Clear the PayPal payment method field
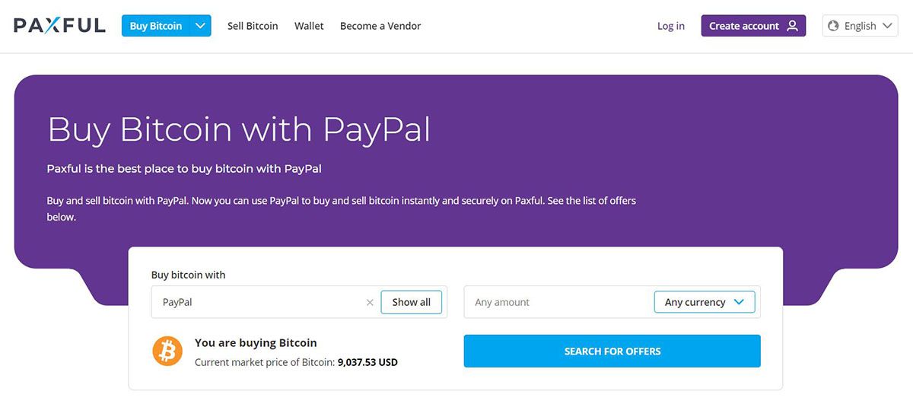The image size is (913, 404). (370, 302)
